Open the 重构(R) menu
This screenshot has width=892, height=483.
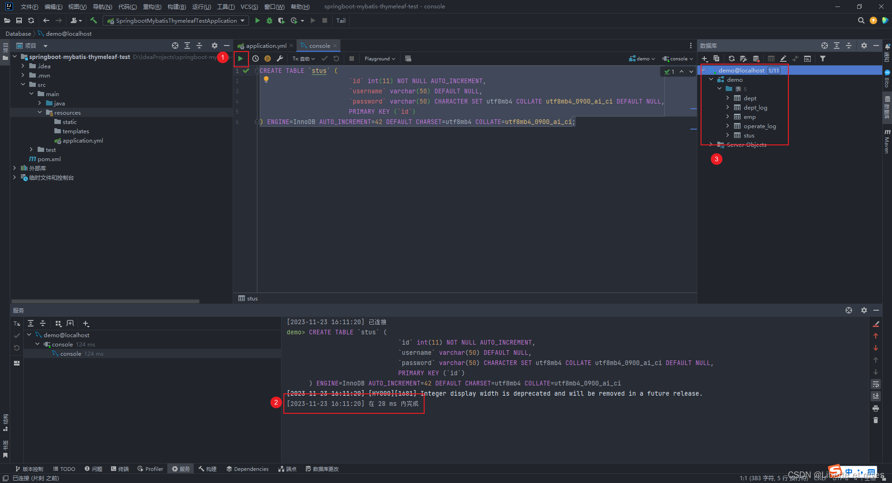[152, 7]
